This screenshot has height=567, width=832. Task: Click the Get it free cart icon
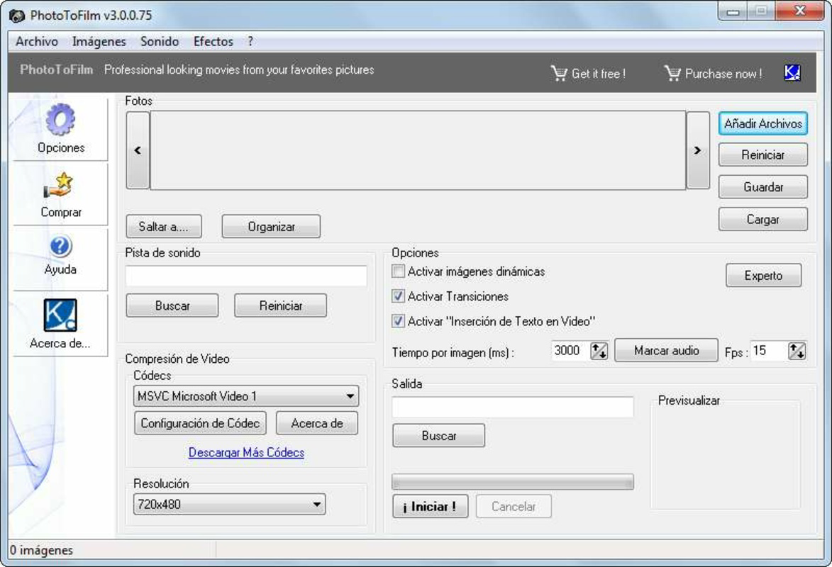pos(559,73)
